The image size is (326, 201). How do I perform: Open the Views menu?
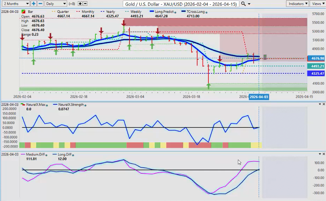pyautogui.click(x=318, y=4)
